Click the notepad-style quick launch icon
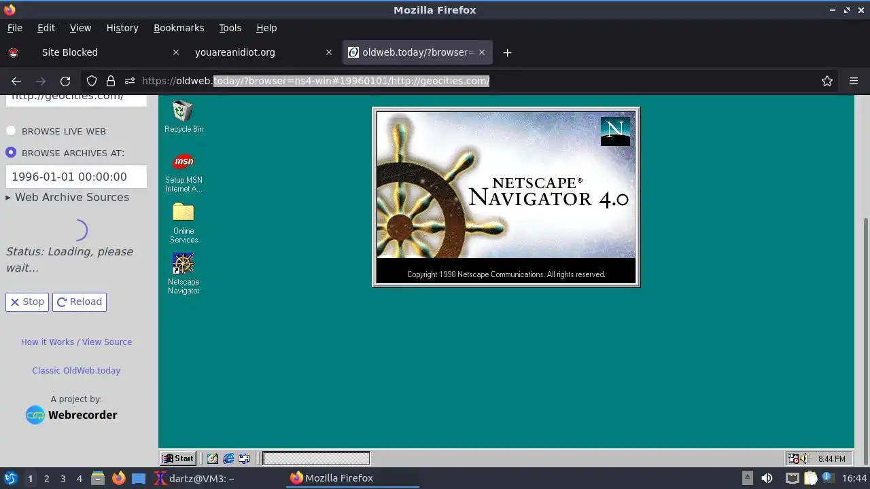Viewport: 870px width, 489px height. [213, 458]
